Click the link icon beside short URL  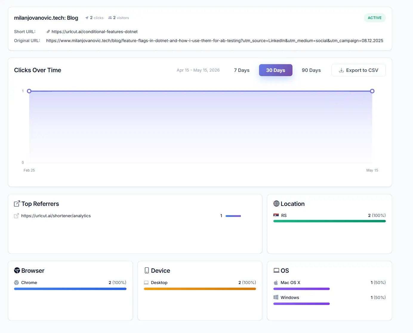[x=48, y=32]
